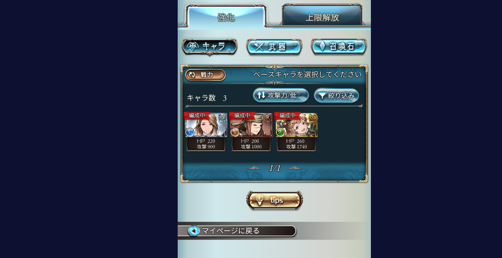Go to next page arrow beside 1/1
The image size is (502, 258).
tap(295, 168)
